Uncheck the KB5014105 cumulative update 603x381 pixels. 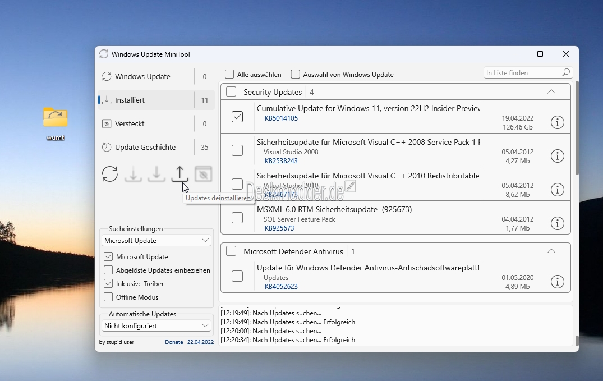[x=237, y=117]
